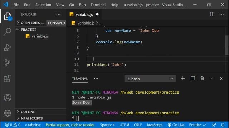Screen dimensions: 229x128
Task: Open the Manage gear icon
Action: click(x=8, y=113)
